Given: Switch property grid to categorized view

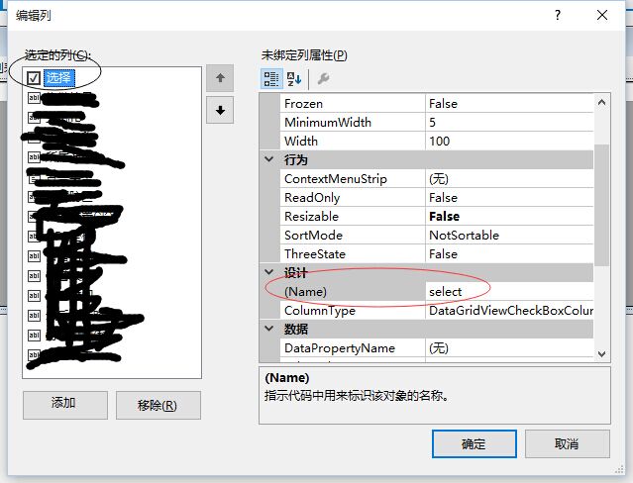Looking at the screenshot, I should click(271, 78).
